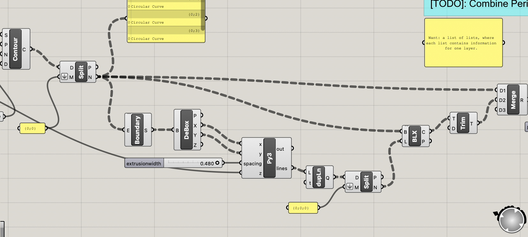Click the Merge component
Viewport: 528px width, 237px height.
(513, 100)
